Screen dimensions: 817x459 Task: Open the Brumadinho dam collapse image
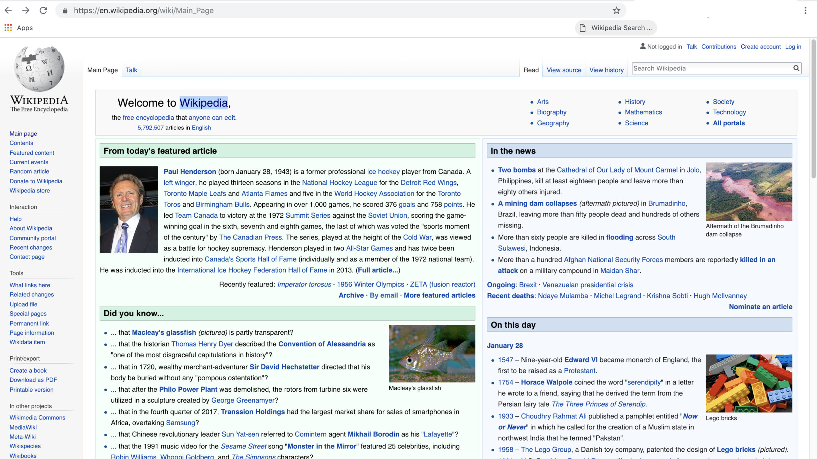click(749, 192)
